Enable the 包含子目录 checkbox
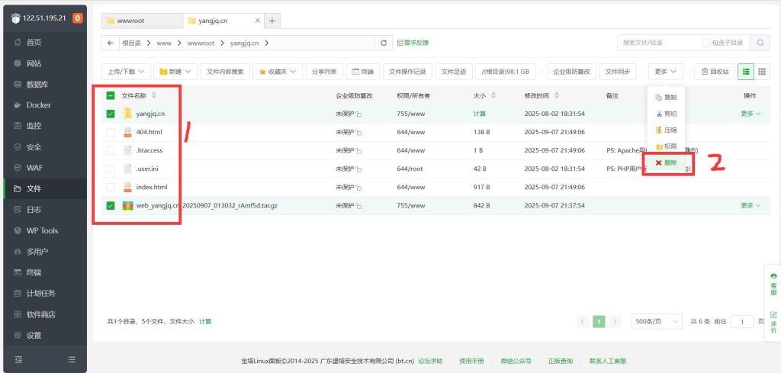The image size is (781, 373). pyautogui.click(x=705, y=43)
